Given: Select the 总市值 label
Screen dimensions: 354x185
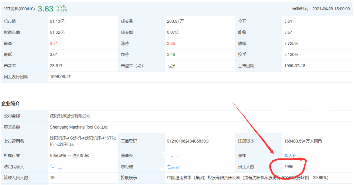Looking at the screenshot, I should click(x=10, y=21).
